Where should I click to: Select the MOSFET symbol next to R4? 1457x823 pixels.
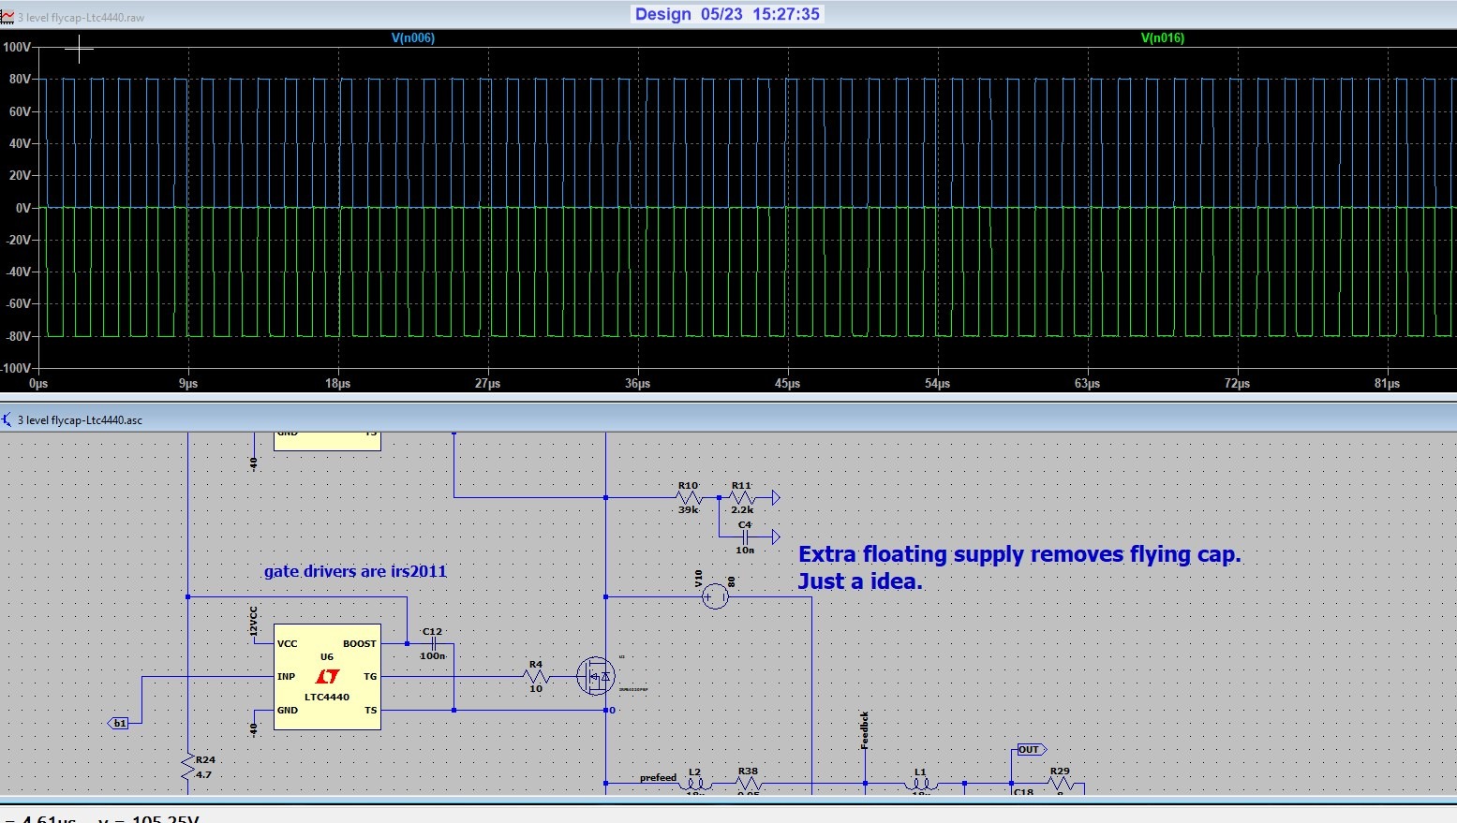595,676
